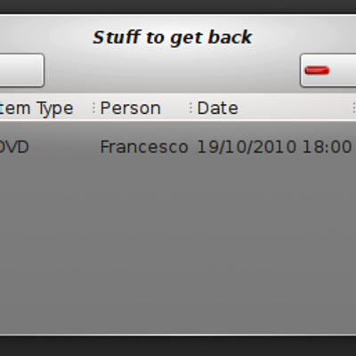Click the 'Stuff to get back' title

173,37
